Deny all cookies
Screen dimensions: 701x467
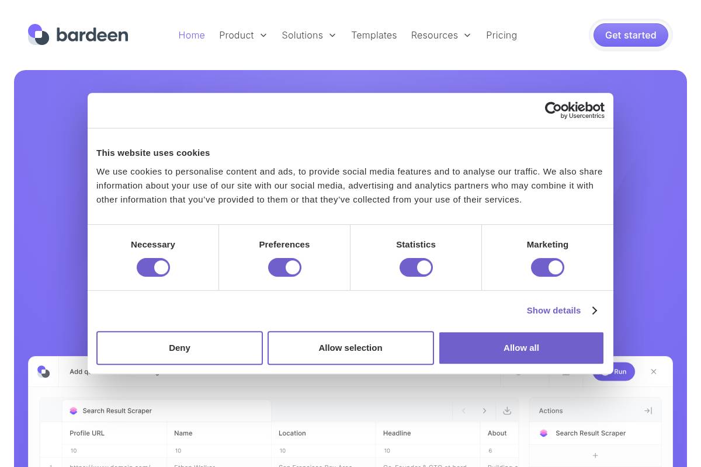click(x=179, y=348)
